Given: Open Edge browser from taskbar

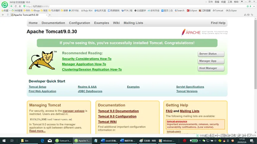Looking at the screenshot, I should (42, 140).
